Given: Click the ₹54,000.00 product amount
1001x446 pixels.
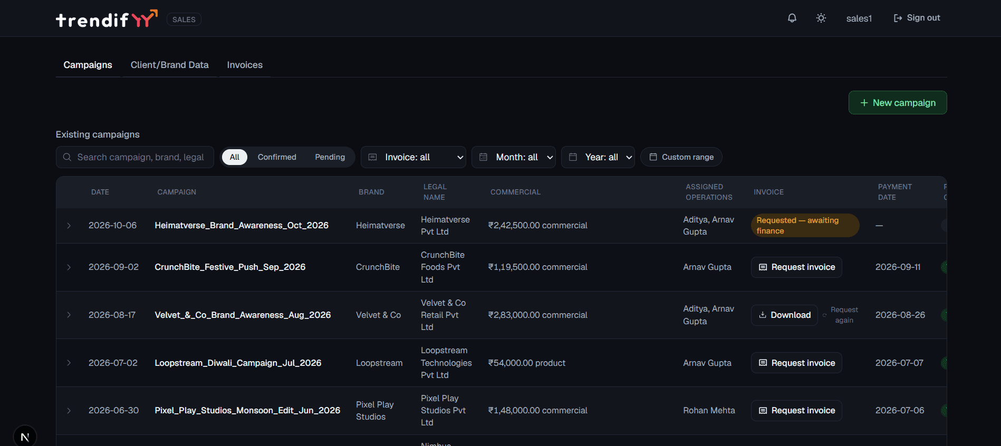Looking at the screenshot, I should [x=526, y=363].
